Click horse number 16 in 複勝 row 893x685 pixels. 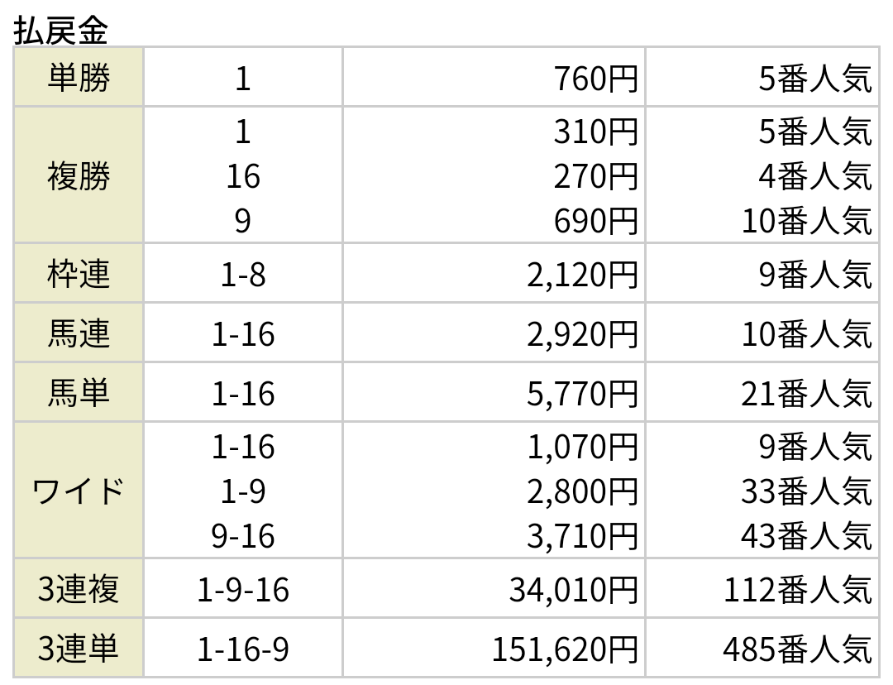point(242,176)
